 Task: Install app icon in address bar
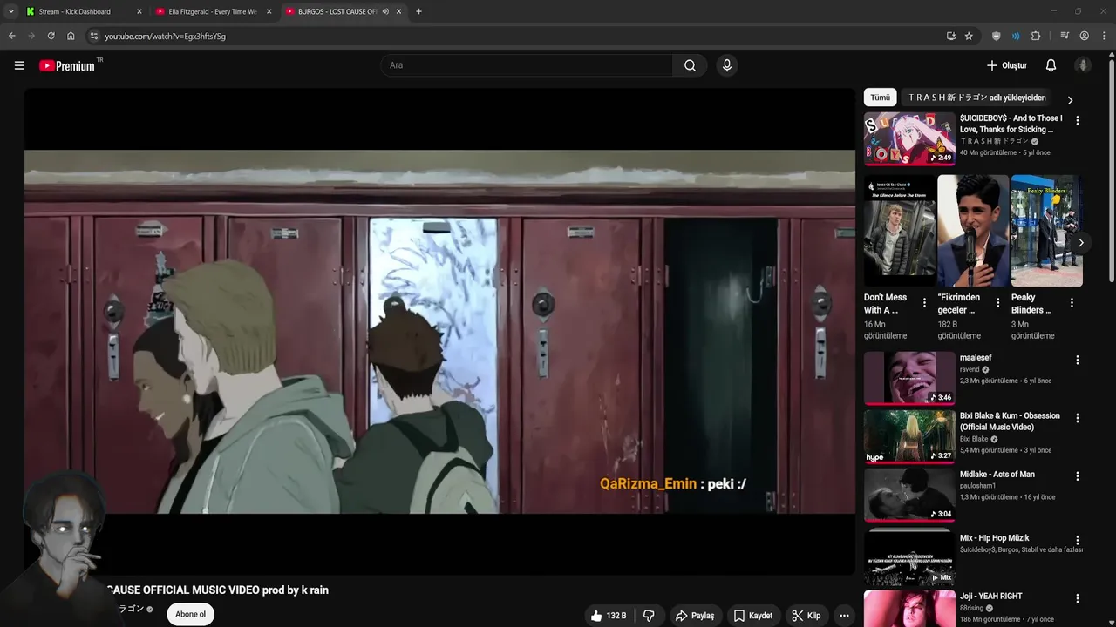coord(950,36)
